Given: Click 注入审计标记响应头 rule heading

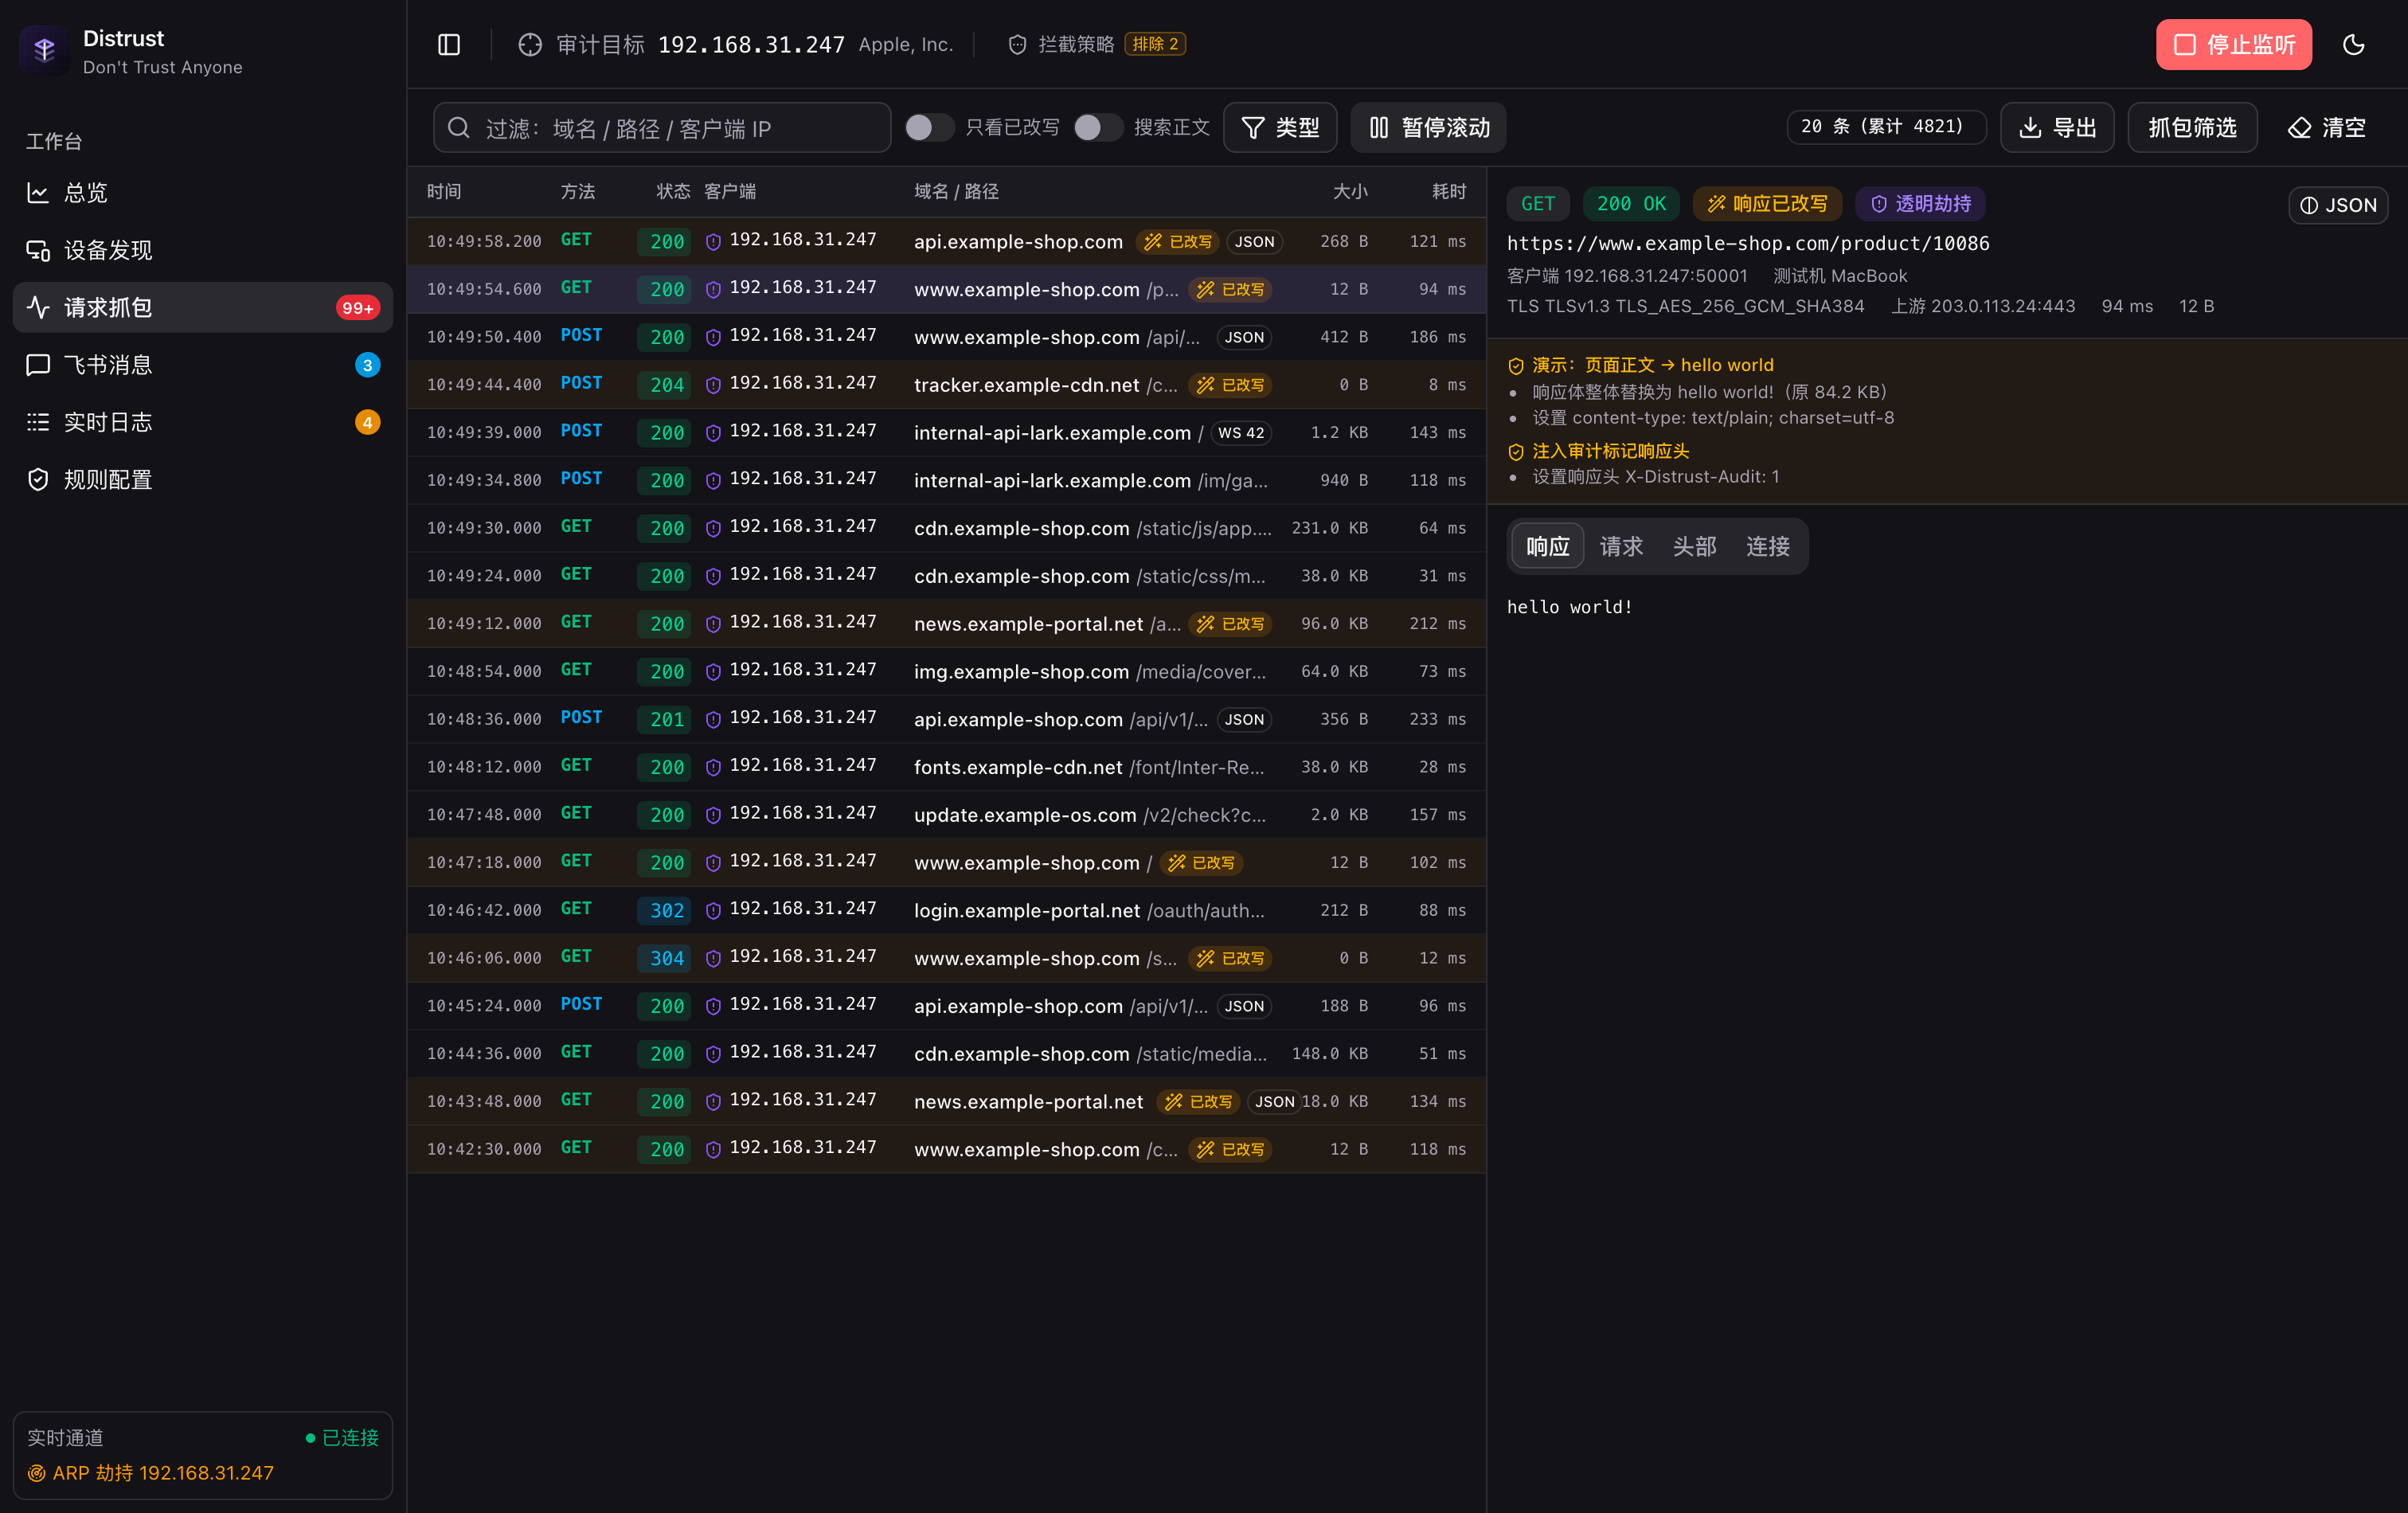Looking at the screenshot, I should [x=1610, y=451].
